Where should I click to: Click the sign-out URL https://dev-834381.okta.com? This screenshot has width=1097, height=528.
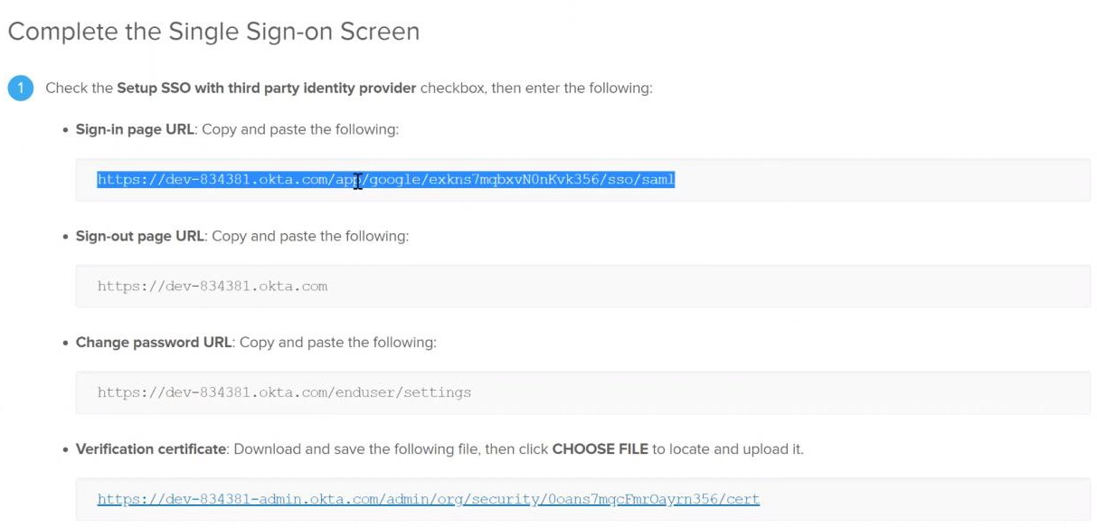(213, 287)
